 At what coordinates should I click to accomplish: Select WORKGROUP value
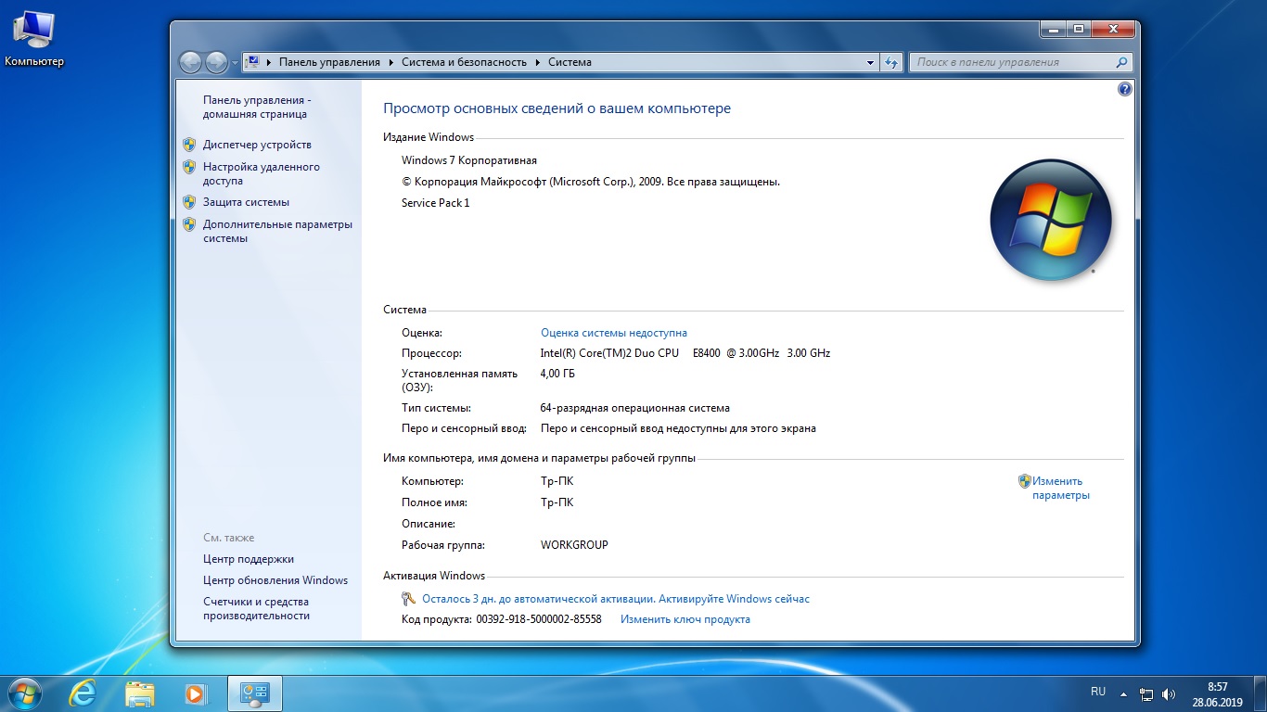(x=574, y=545)
